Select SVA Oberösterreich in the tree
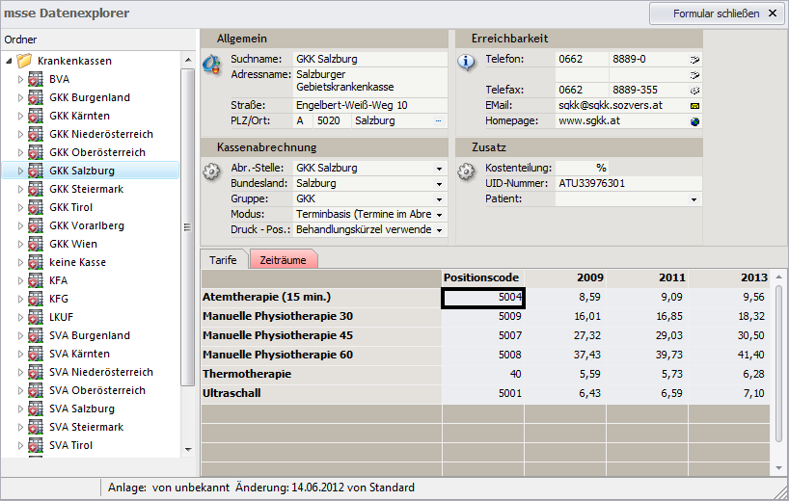 97,390
